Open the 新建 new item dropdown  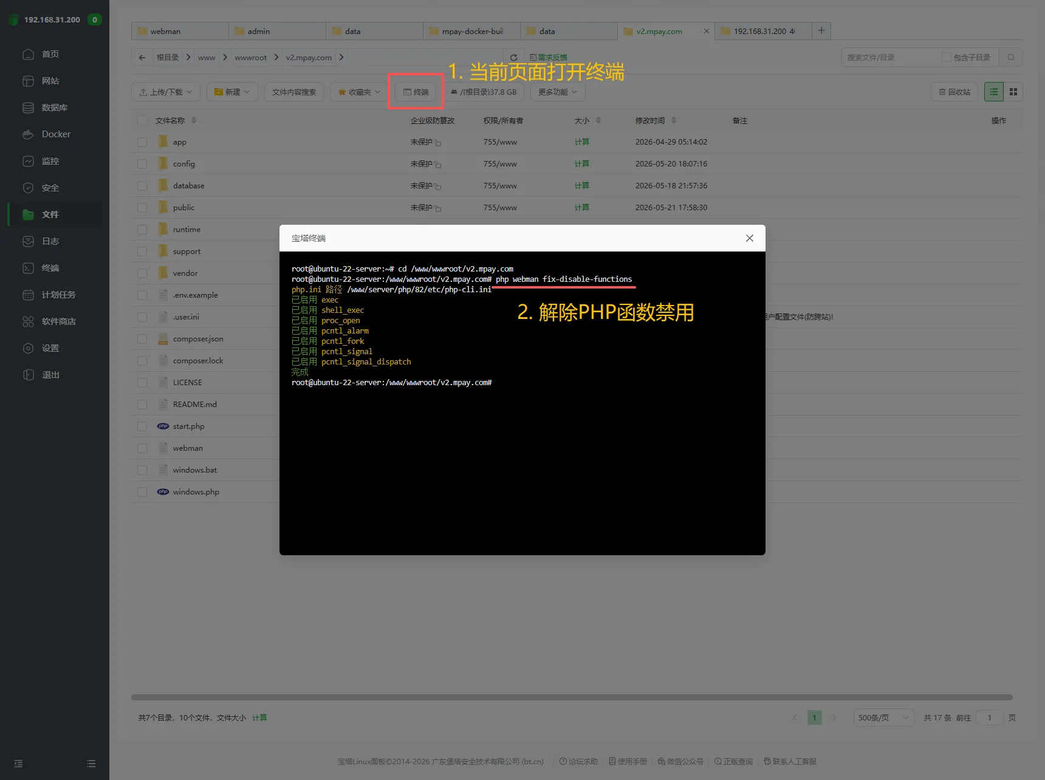[x=232, y=92]
